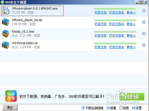
Task: Open file for haozip_v3.1.exe
Action: [100, 36]
